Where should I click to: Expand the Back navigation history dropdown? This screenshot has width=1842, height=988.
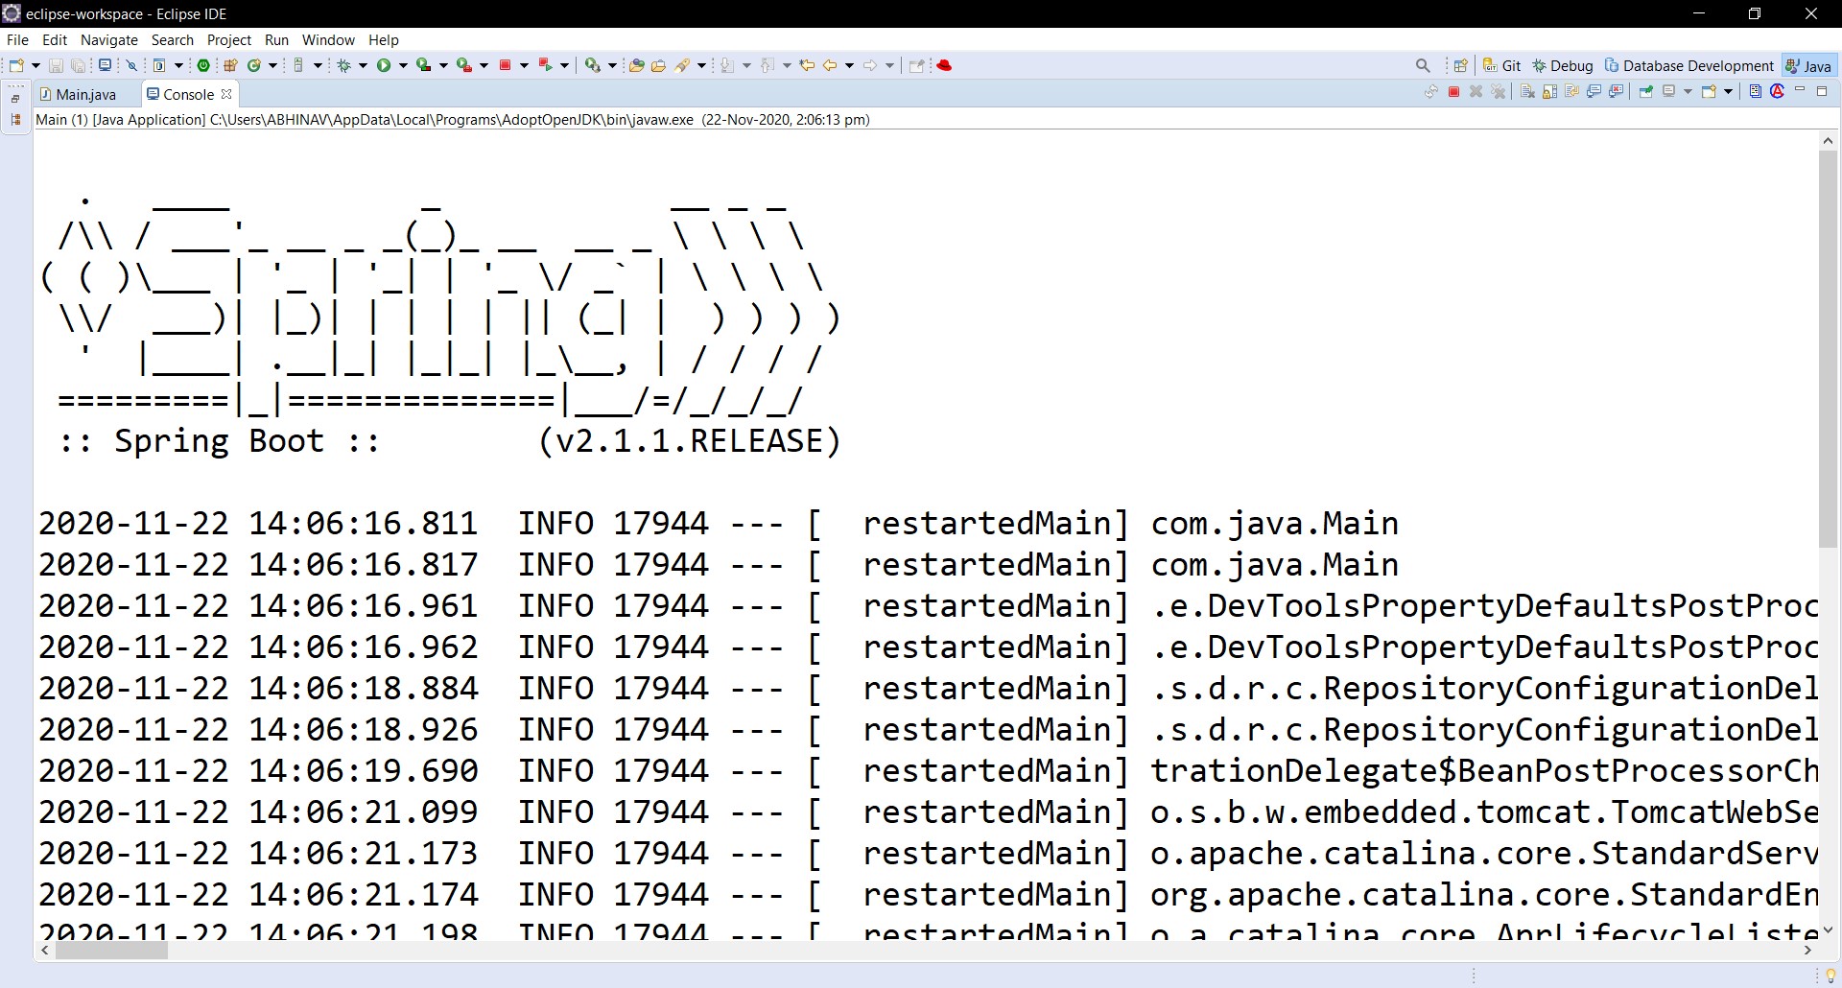849,65
